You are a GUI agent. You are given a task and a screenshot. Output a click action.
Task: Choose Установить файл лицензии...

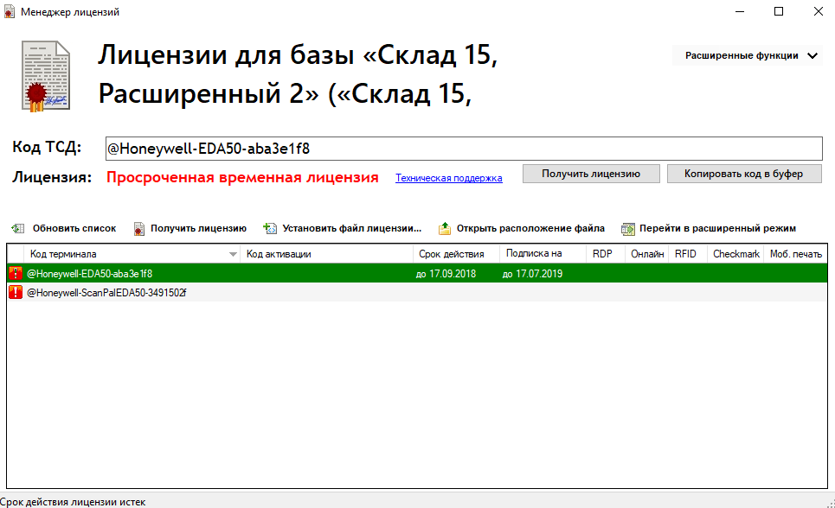pyautogui.click(x=343, y=228)
